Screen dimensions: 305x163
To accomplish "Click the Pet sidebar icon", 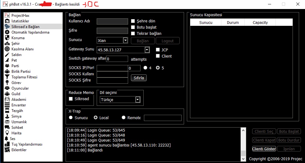I will (7, 60).
